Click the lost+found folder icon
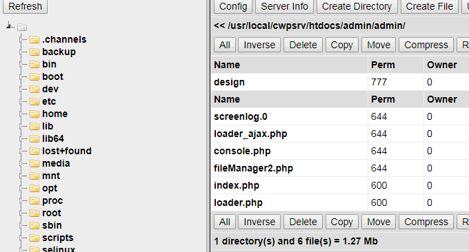The width and height of the screenshot is (469, 252). pyautogui.click(x=34, y=151)
